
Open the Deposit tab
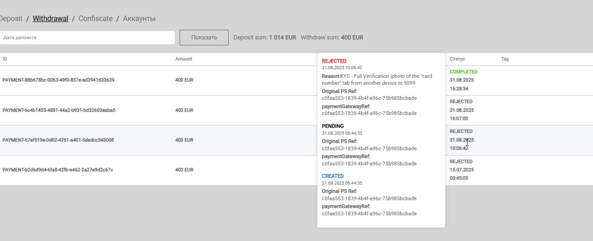click(x=11, y=19)
